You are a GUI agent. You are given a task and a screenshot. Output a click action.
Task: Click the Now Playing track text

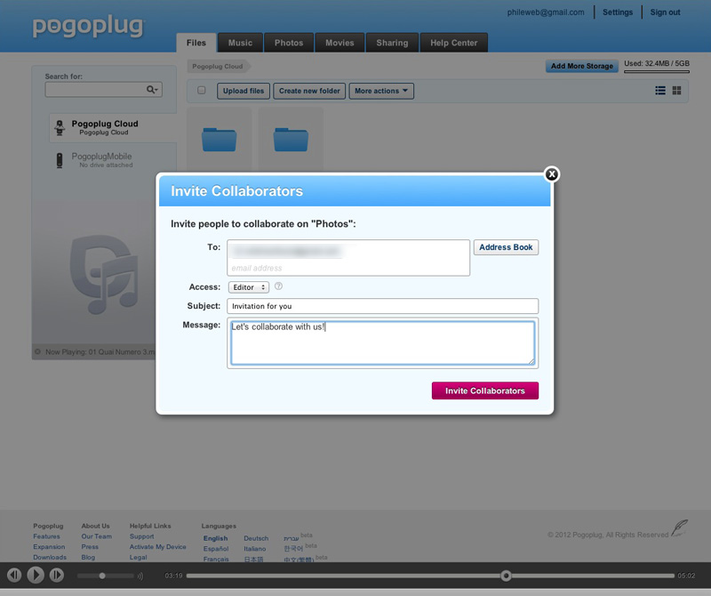[x=100, y=352]
